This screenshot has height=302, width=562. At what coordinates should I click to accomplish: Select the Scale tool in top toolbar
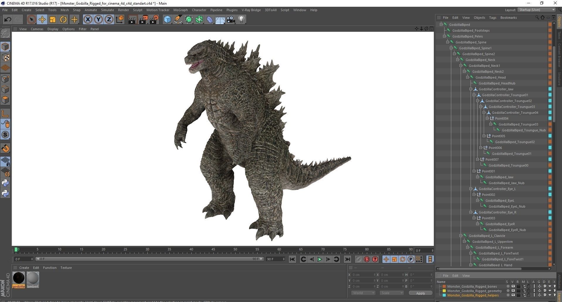point(53,20)
